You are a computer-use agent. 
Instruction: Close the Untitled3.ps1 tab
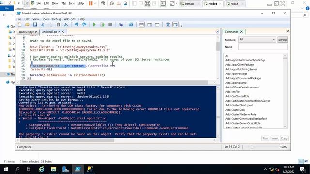click(x=63, y=32)
